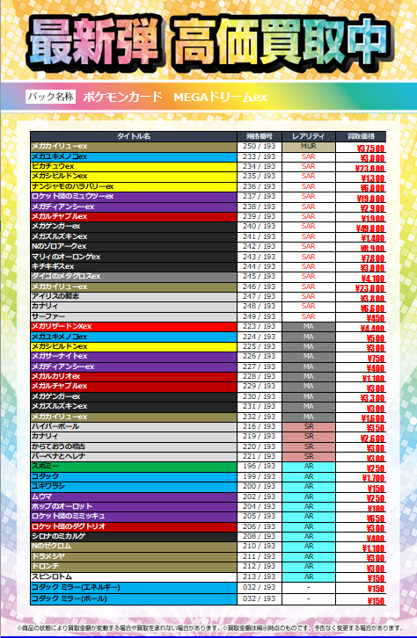Select マリィのオーロンゲex card name
This screenshot has height=638, width=417.
point(66,257)
